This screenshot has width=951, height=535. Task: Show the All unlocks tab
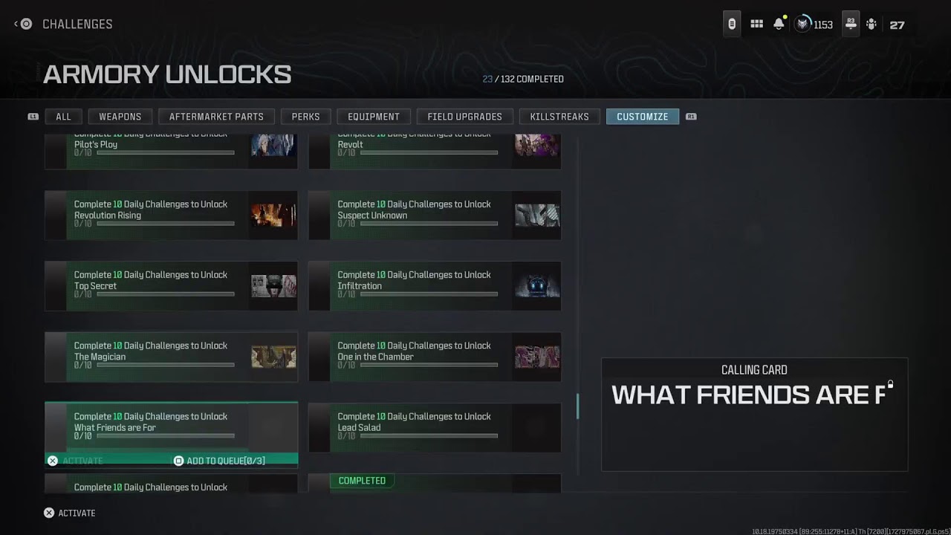[64, 117]
